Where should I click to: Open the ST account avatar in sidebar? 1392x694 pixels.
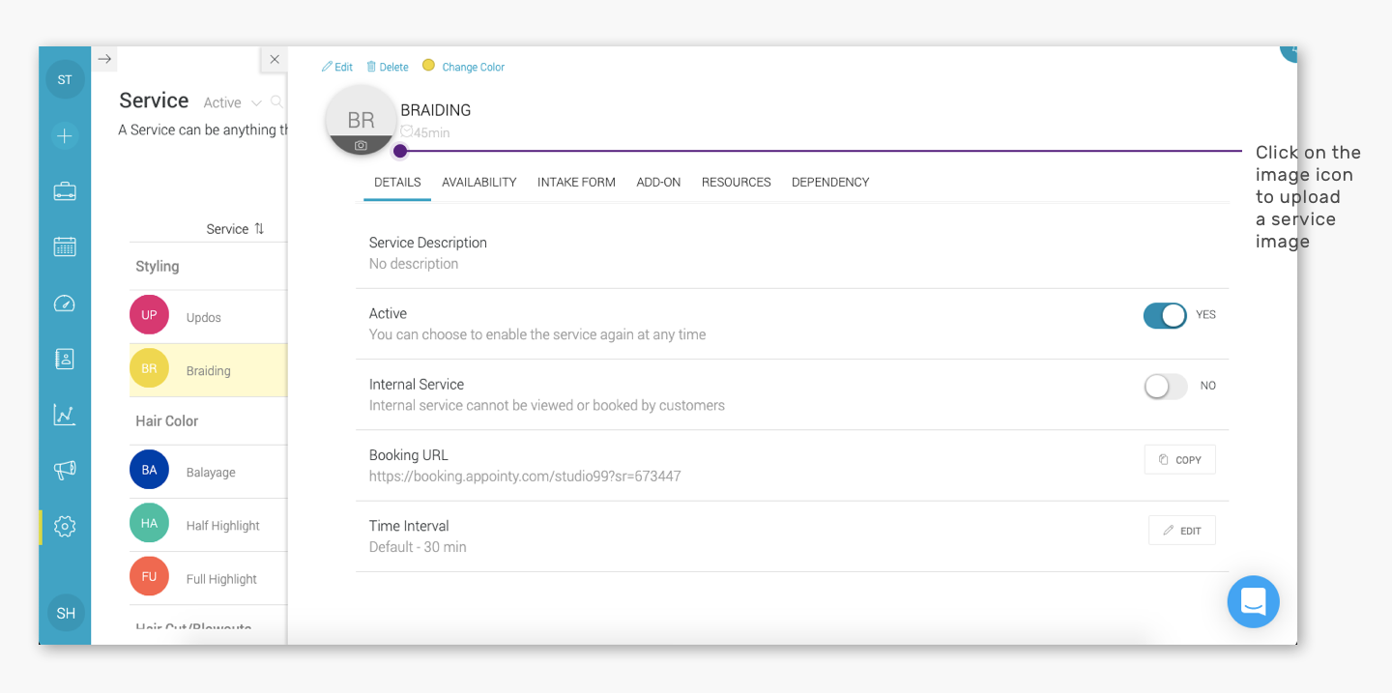click(x=65, y=79)
